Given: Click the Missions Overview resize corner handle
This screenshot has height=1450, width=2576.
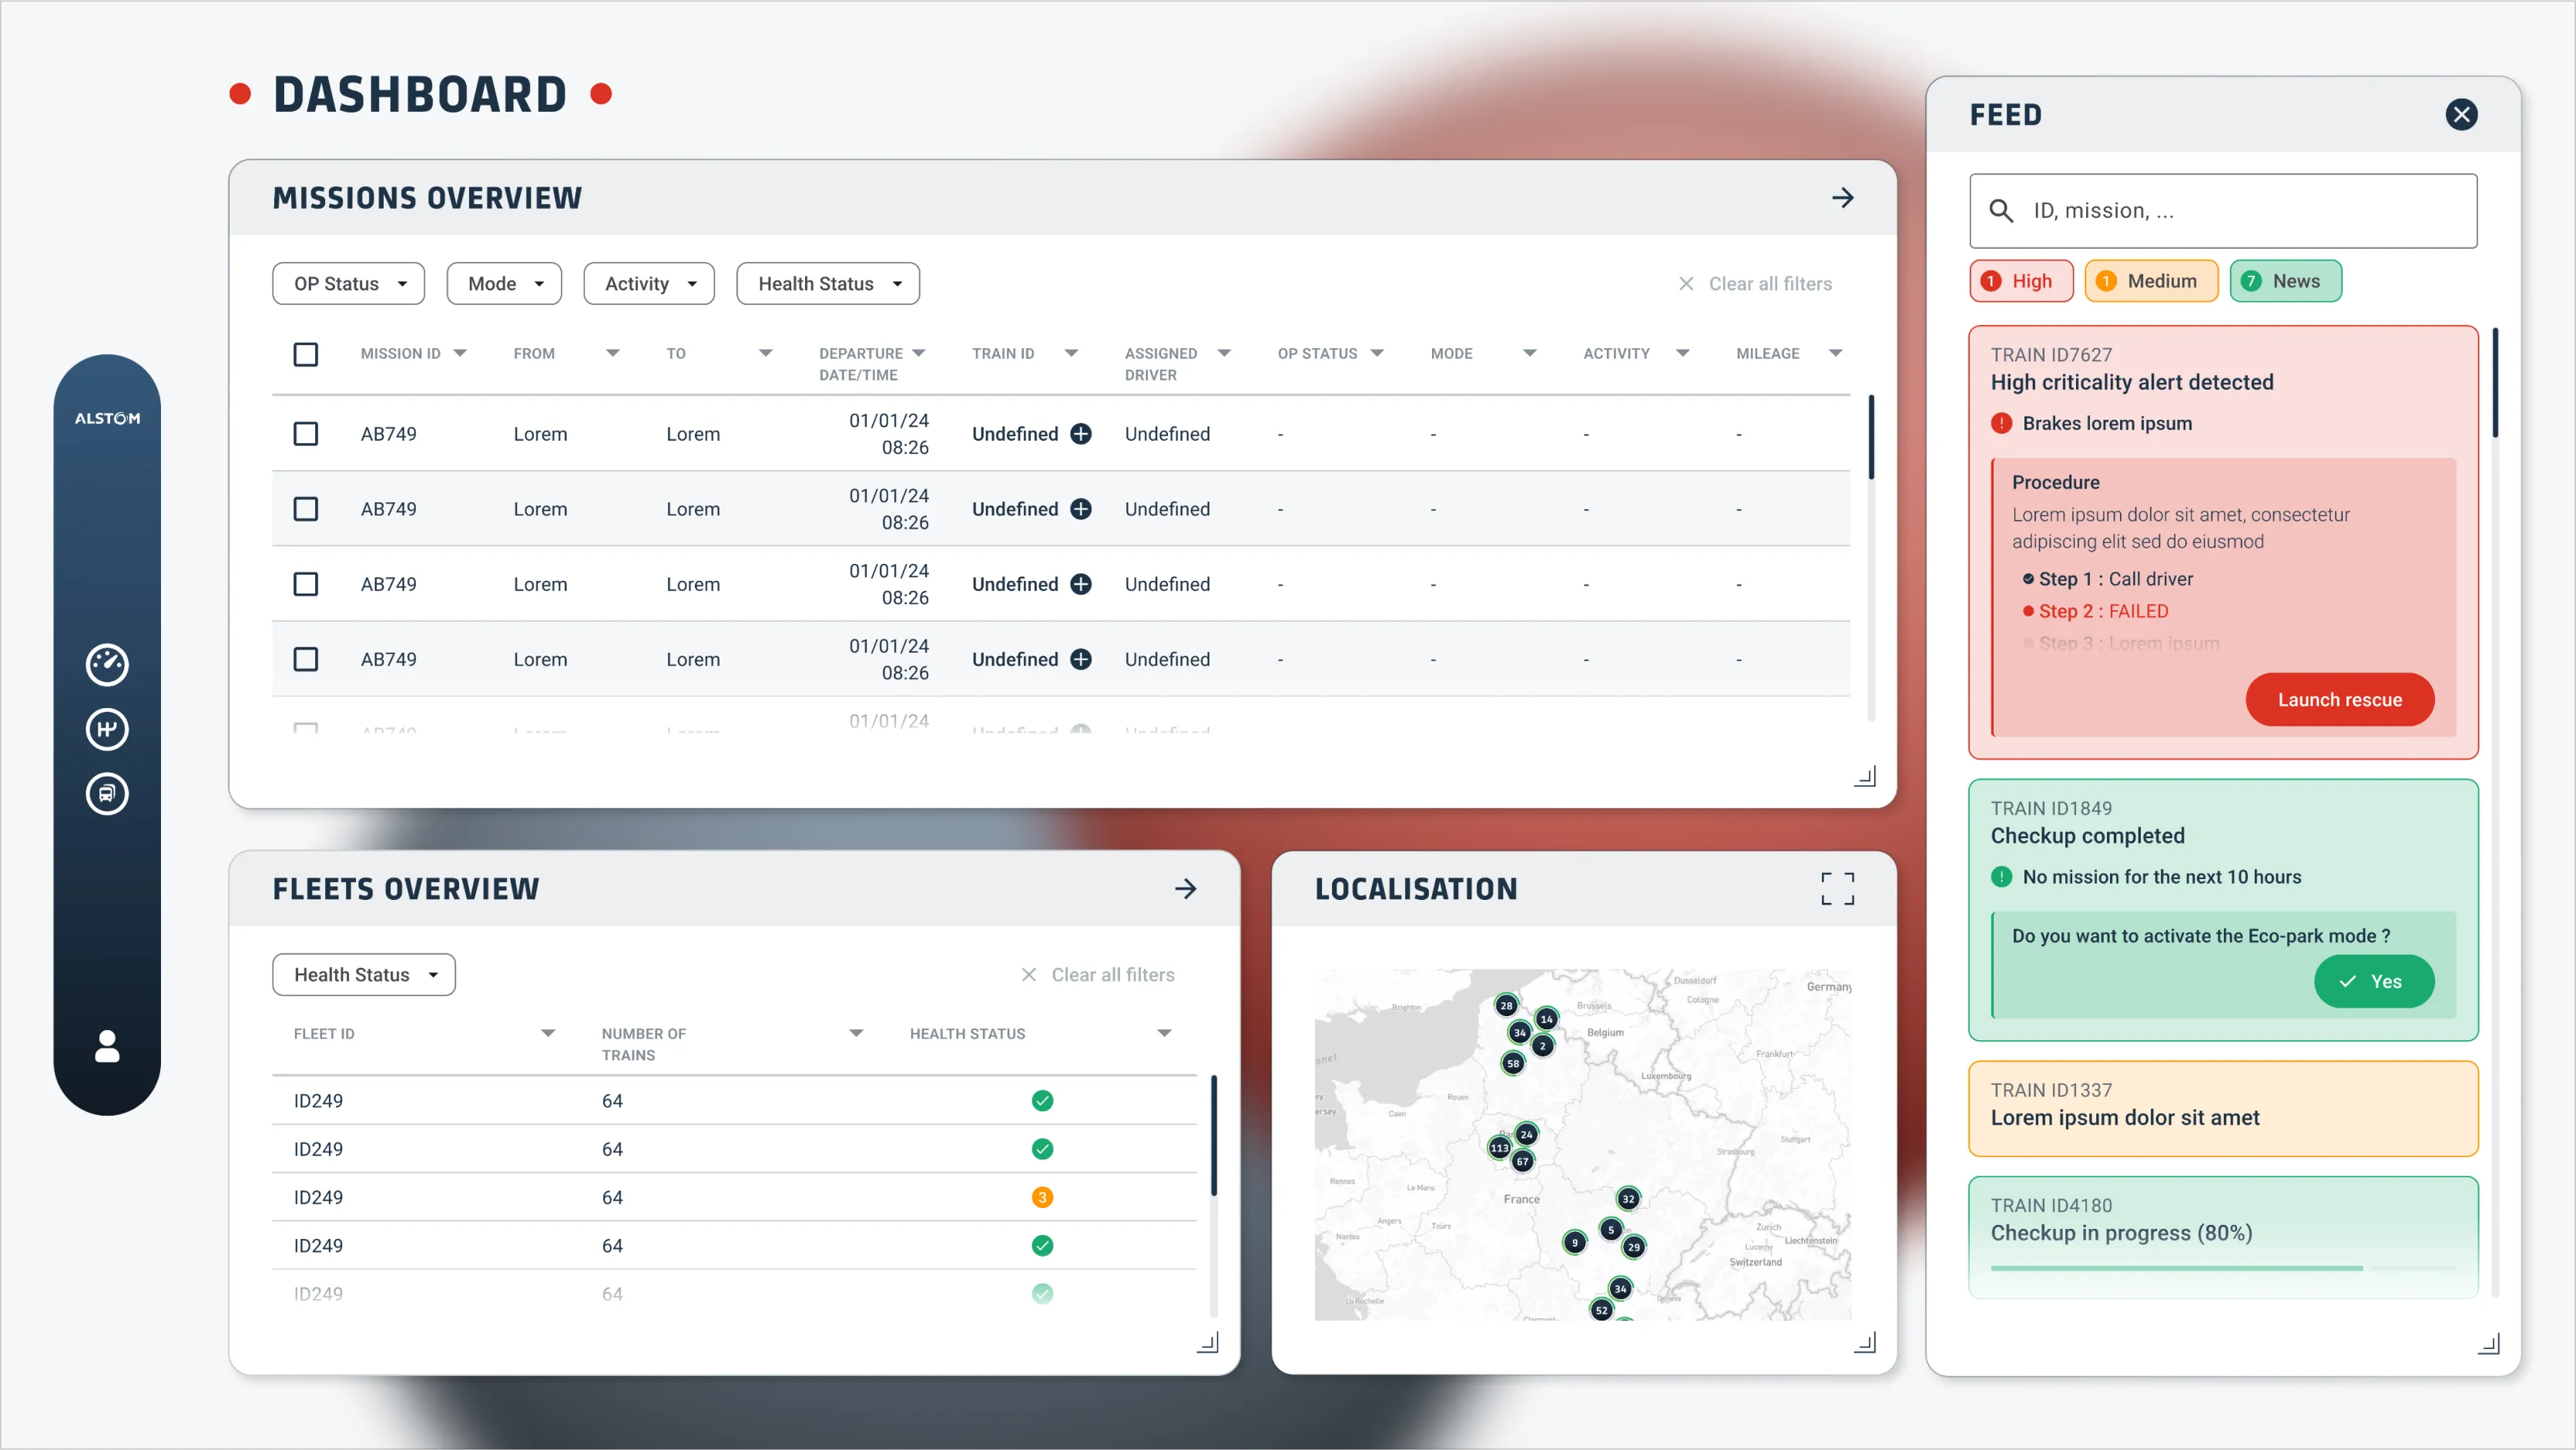Looking at the screenshot, I should [1865, 776].
